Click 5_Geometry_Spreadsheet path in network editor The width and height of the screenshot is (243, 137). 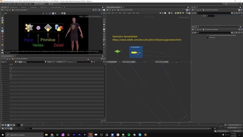pyautogui.click(x=126, y=10)
